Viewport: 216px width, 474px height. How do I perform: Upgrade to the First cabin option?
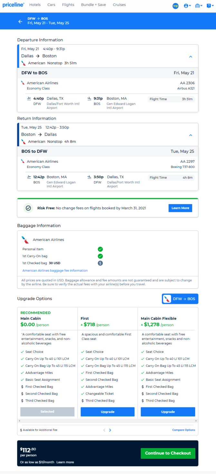tap(107, 412)
